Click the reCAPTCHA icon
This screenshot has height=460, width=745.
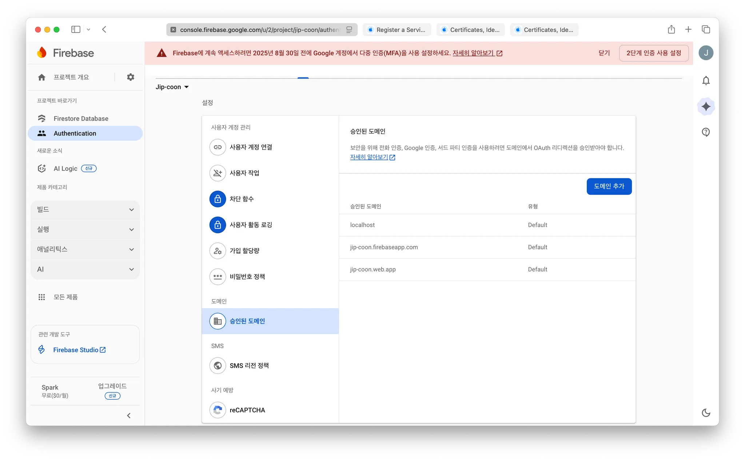[218, 410]
